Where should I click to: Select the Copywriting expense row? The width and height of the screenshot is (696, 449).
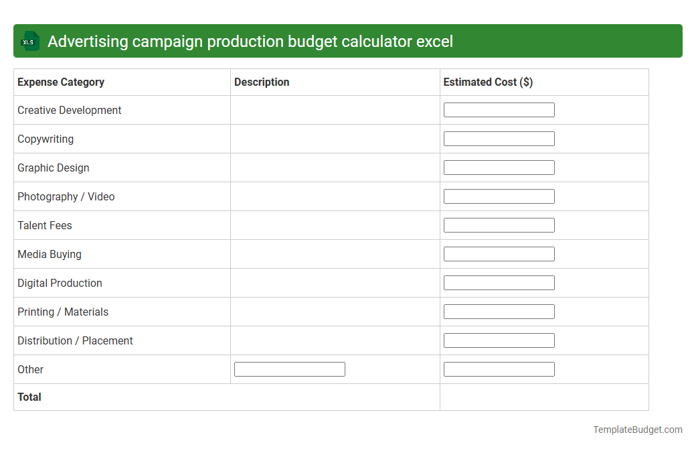click(x=46, y=139)
